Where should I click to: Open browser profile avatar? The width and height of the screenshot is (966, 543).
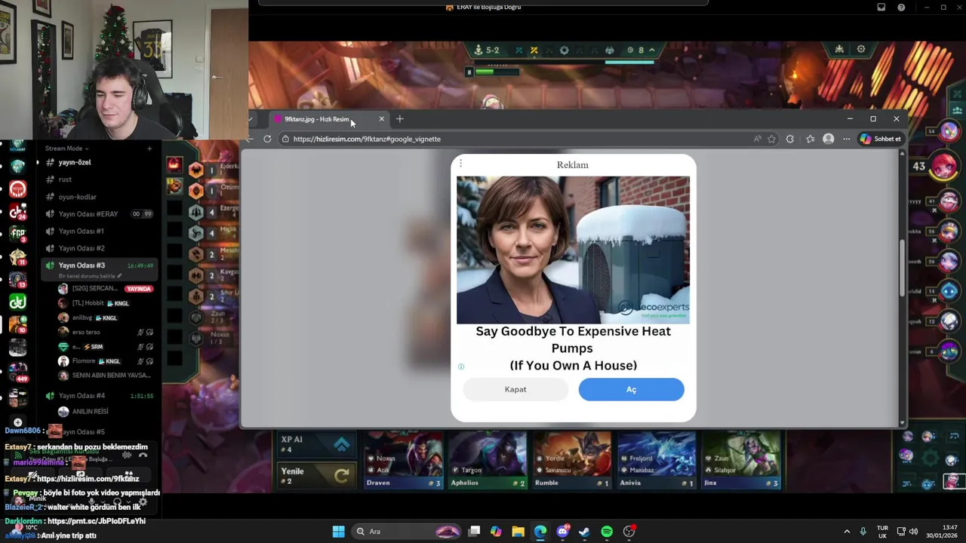click(829, 139)
